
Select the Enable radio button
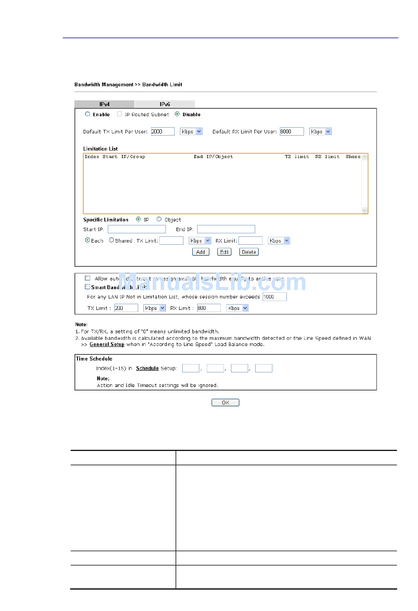pos(88,114)
